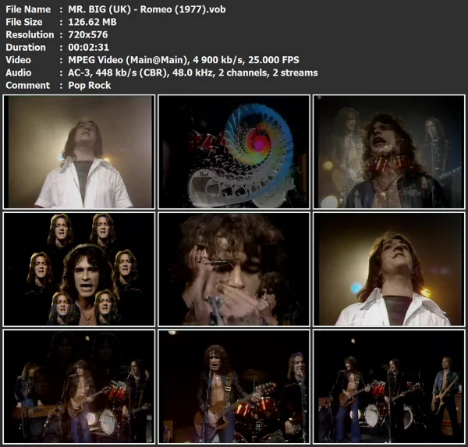Click the video info 'MPEG Video (Main@Main), 4 900 kb/s, 25.000 FPS'
468x447 pixels.
183,60
